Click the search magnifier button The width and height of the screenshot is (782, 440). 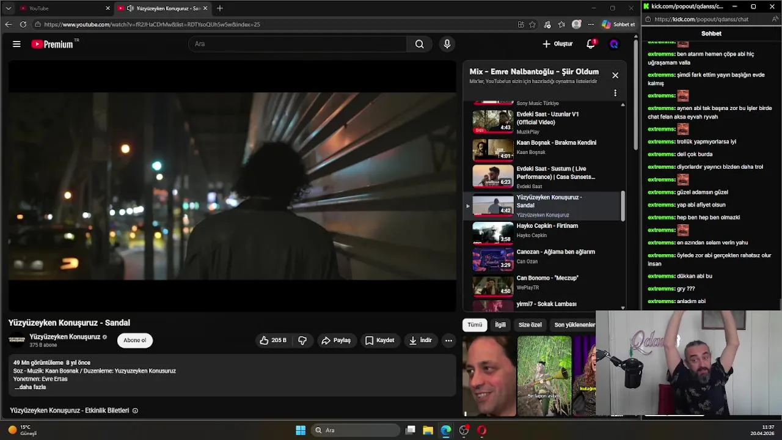419,44
